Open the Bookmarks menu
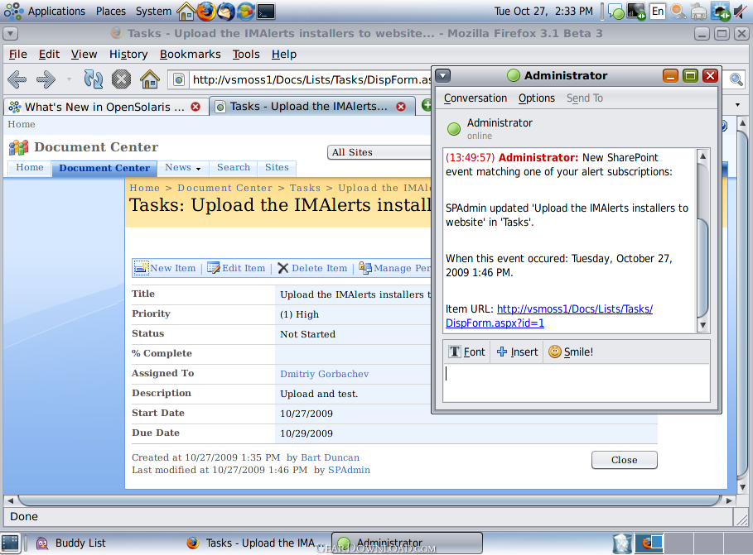 191,55
